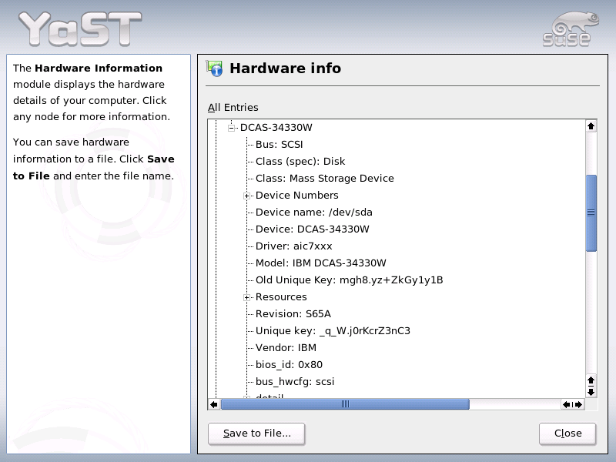Click the YaST logo
Image resolution: width=616 pixels, height=462 pixels.
pos(80,28)
